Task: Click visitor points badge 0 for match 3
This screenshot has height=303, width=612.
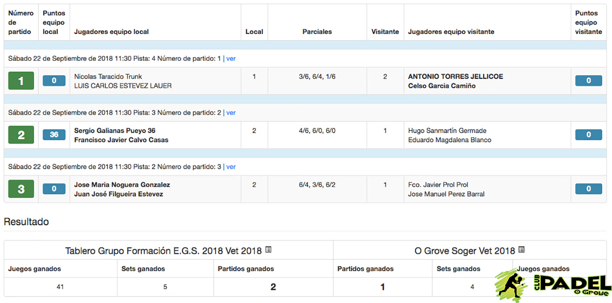Action: click(x=588, y=189)
